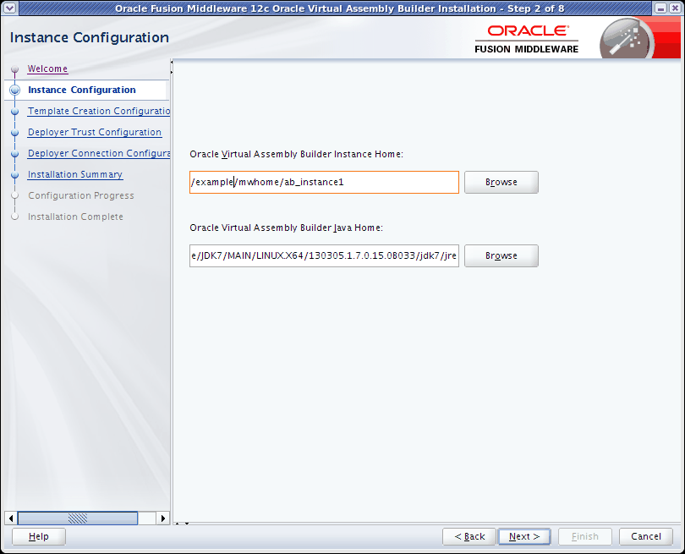Click the Deployer Trust Configuration bullet icon
Viewport: 685px width, 554px height.
15,133
